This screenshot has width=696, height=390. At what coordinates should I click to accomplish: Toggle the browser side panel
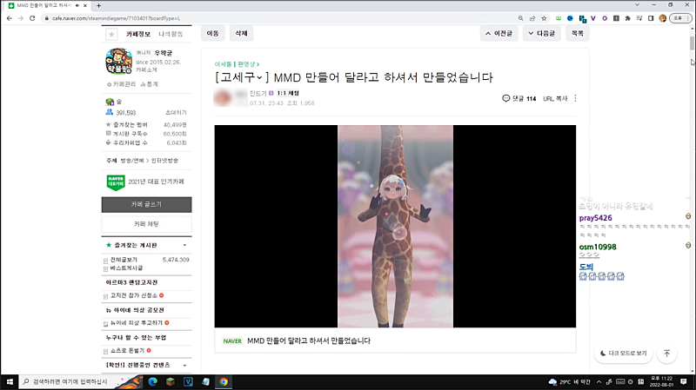(x=651, y=18)
